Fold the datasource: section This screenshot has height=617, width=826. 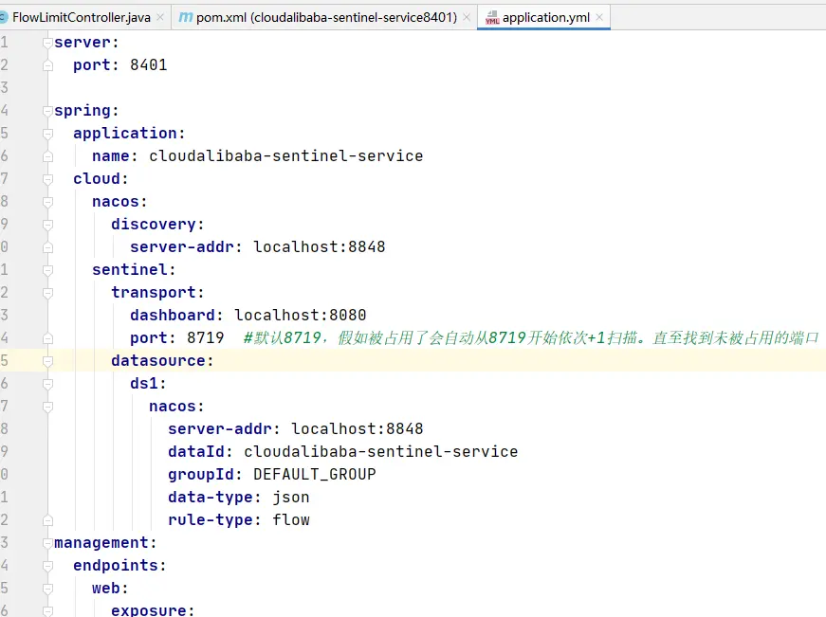click(48, 360)
